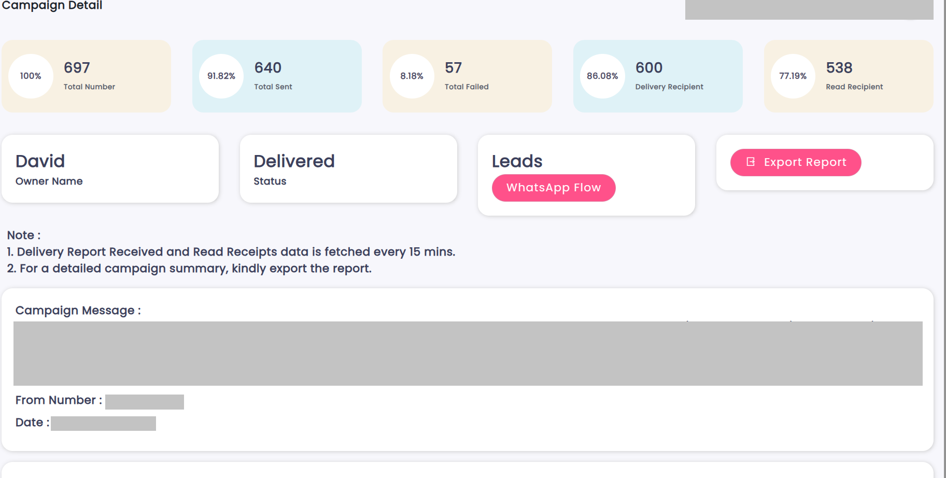
Task: Select the Total Number card
Action: click(86, 76)
